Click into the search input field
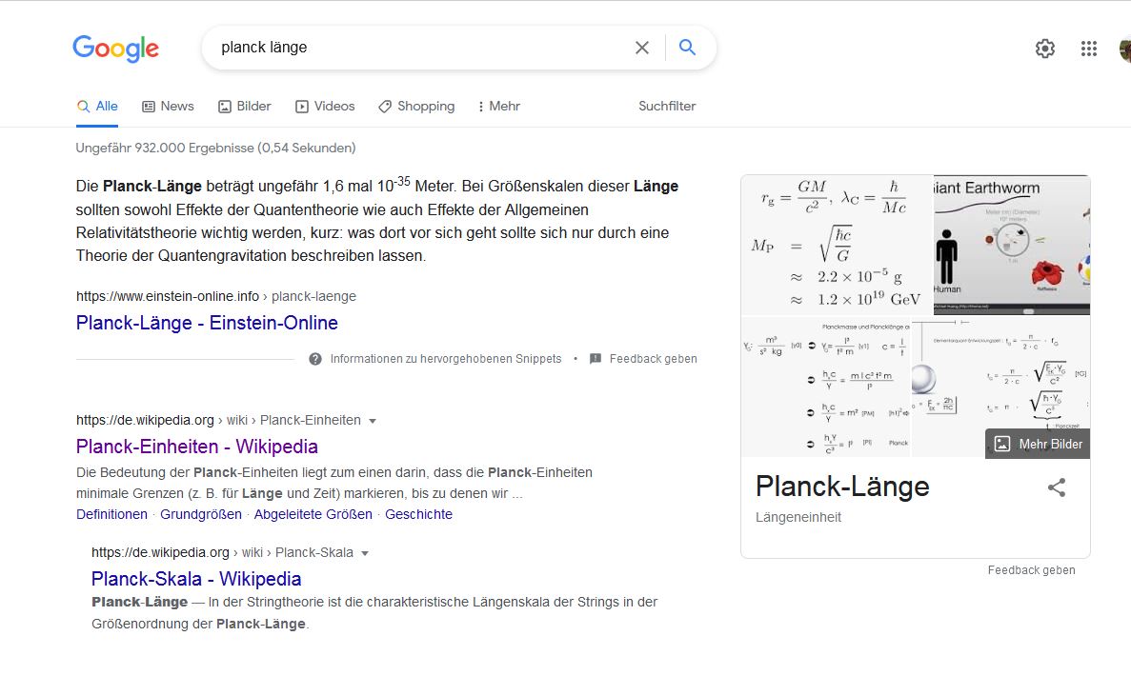The width and height of the screenshot is (1131, 676). [x=419, y=48]
